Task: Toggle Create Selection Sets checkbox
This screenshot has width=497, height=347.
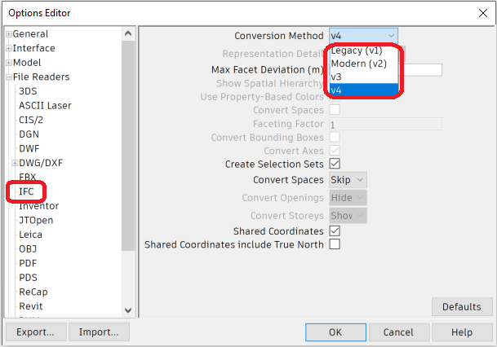Action: pyautogui.click(x=335, y=164)
